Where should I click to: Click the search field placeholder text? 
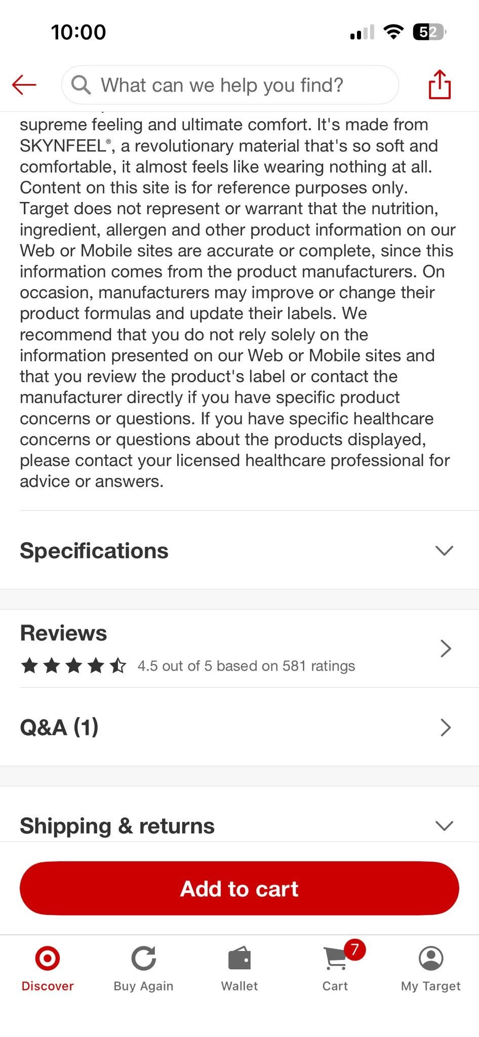click(x=222, y=85)
